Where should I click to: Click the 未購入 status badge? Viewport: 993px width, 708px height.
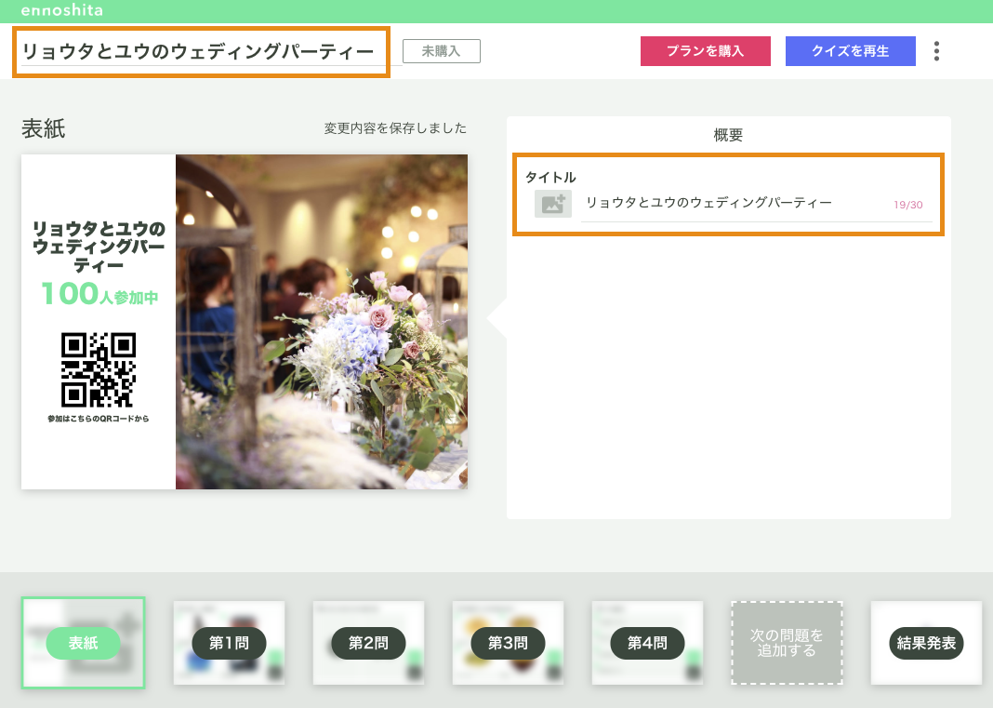coord(442,51)
